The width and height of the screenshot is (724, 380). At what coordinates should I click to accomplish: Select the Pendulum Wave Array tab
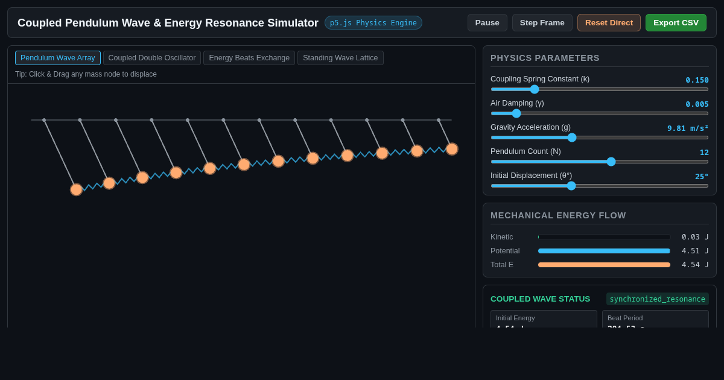(x=58, y=58)
